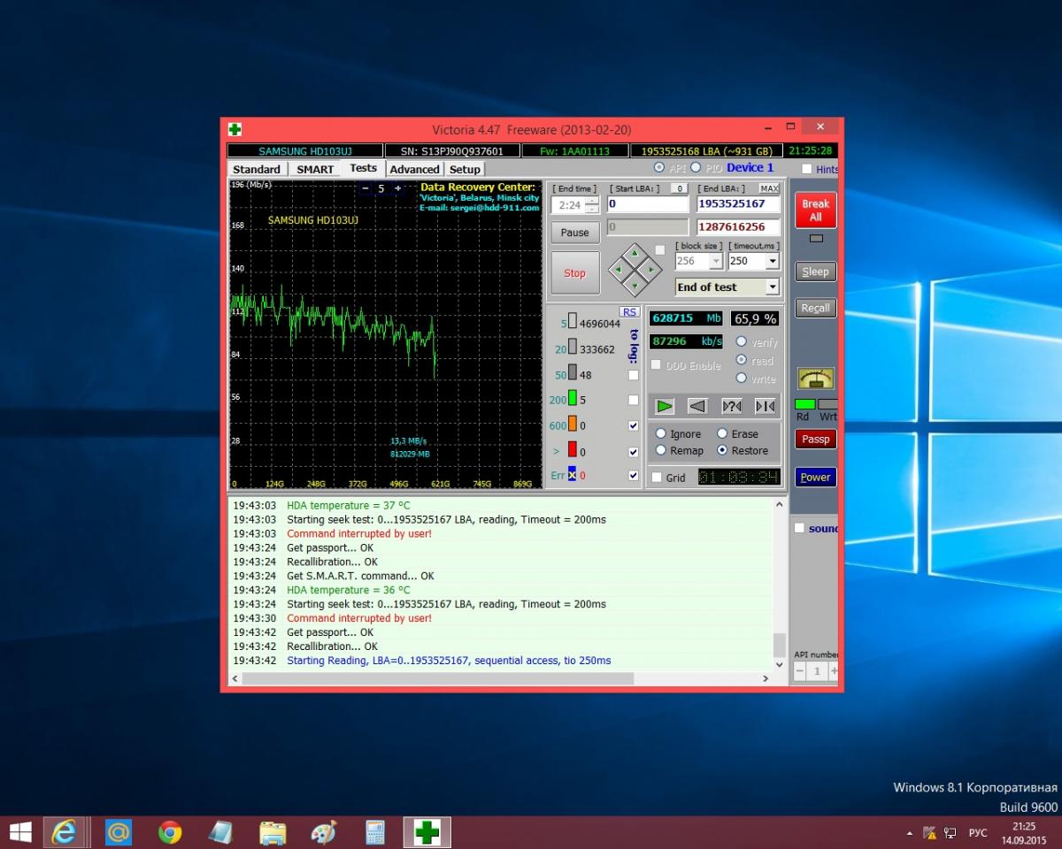Screen dimensions: 1062x849
Task: Open the mail @ app in the taskbar
Action: 119,832
